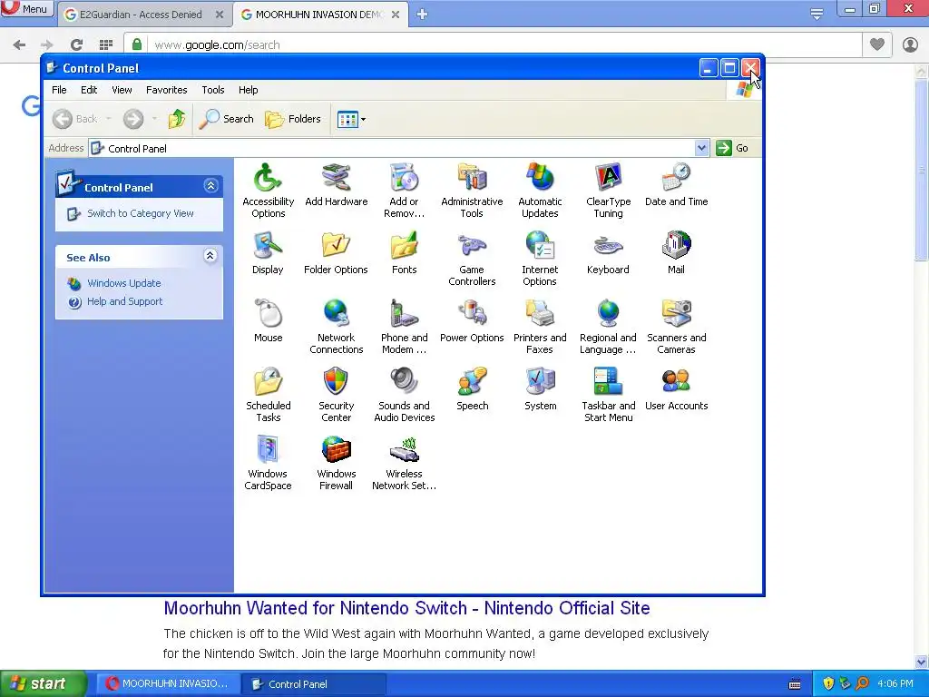Click the Up folder toolbar button
The height and width of the screenshot is (697, 929).
[177, 119]
